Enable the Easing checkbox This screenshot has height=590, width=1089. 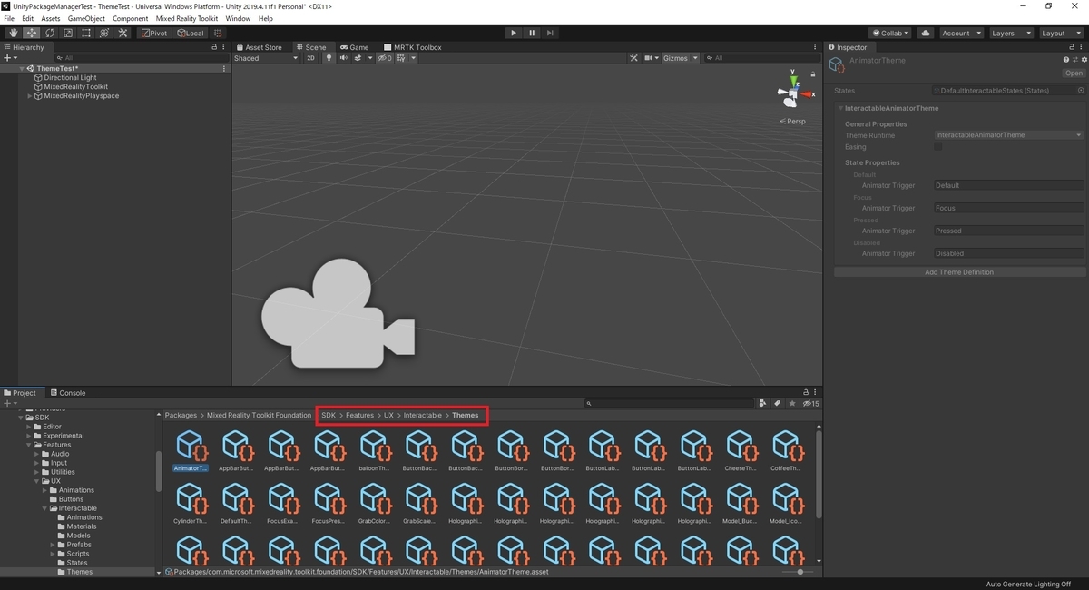coord(938,146)
